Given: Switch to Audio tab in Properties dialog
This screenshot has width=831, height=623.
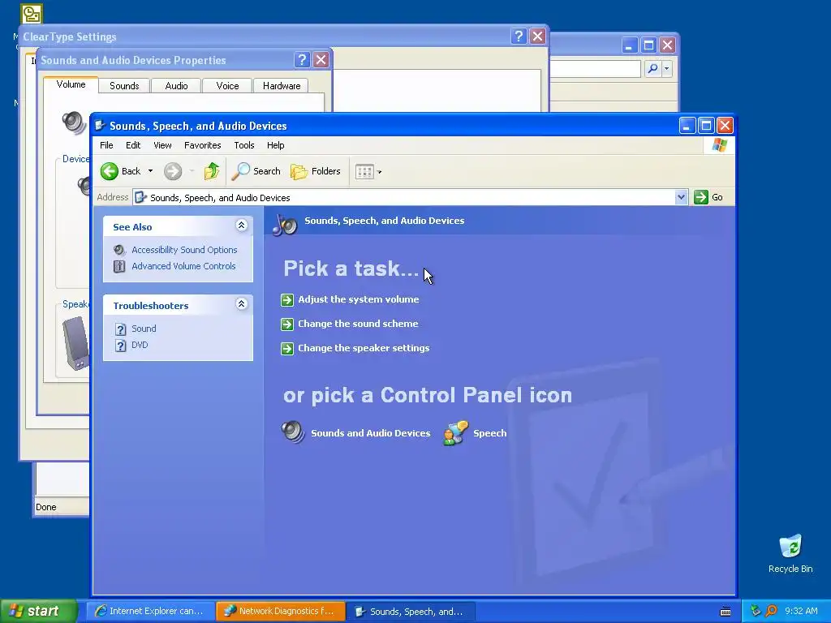Looking at the screenshot, I should (176, 86).
